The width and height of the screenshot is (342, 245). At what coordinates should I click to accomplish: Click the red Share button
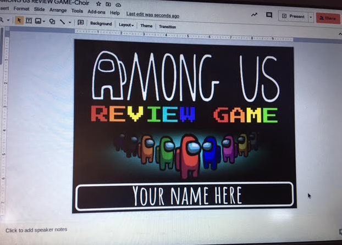(328, 18)
